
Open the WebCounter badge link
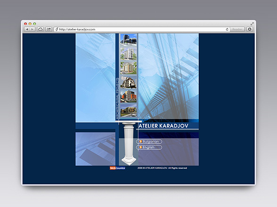117,168
